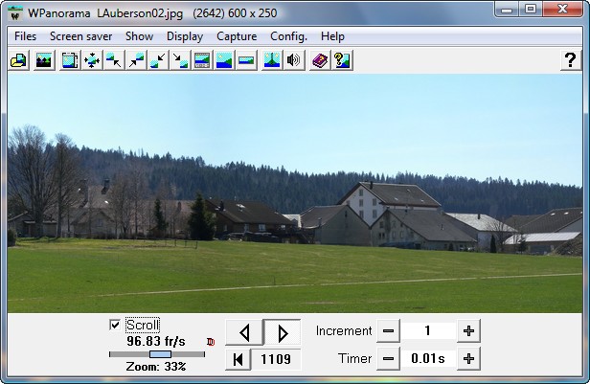Click the 96.83 fr/s frame rate text

pos(156,342)
